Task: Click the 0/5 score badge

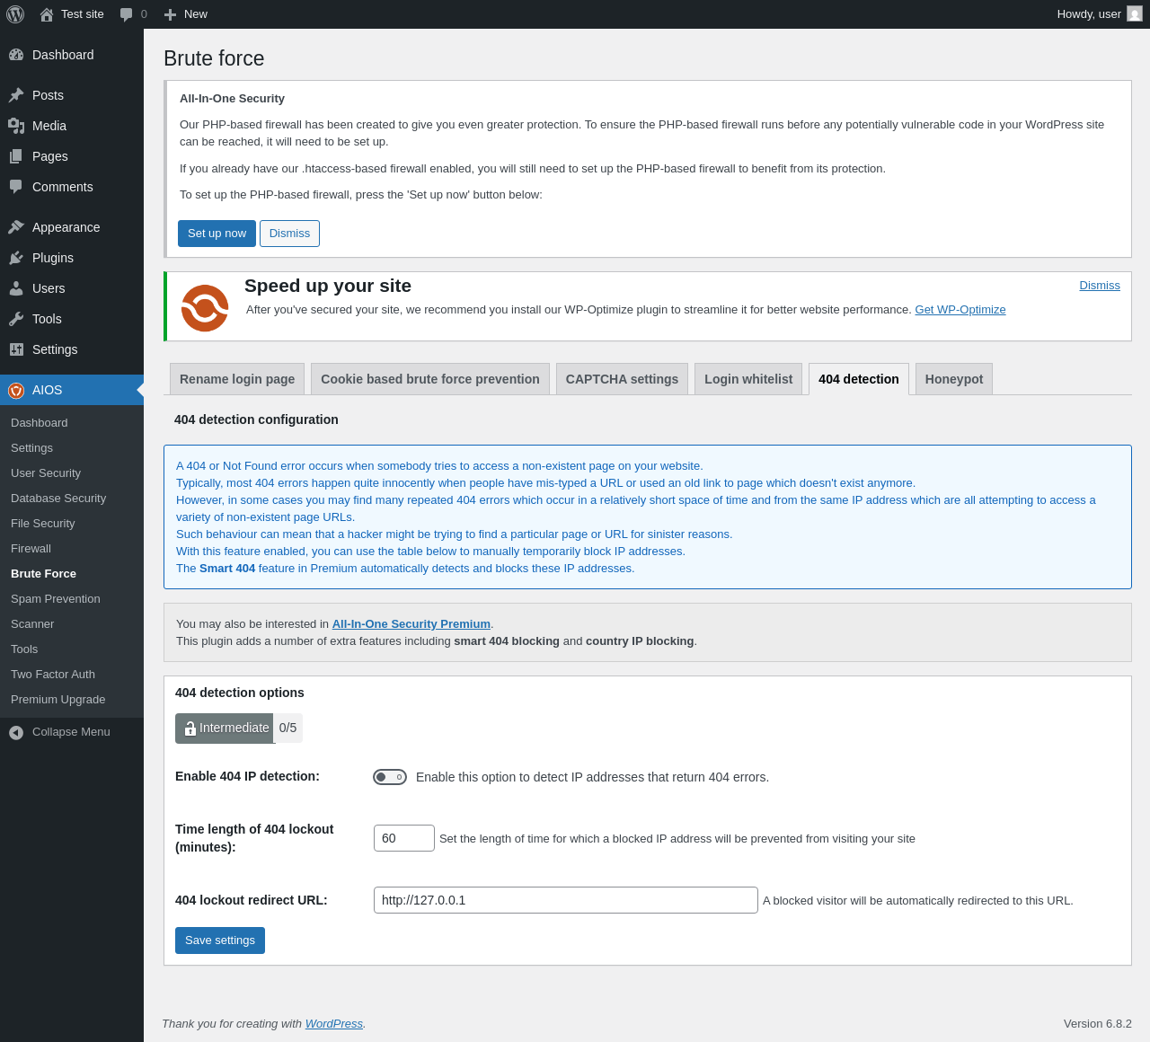Action: click(287, 729)
